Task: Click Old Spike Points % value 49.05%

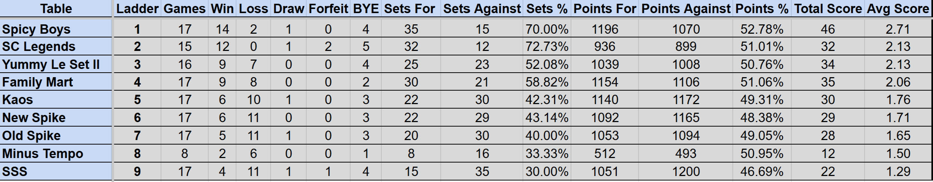Action: (762, 136)
